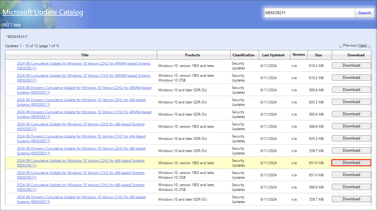This screenshot has height=211, width=377.
Task: Focus the KB5039211 search input field
Action: point(309,13)
